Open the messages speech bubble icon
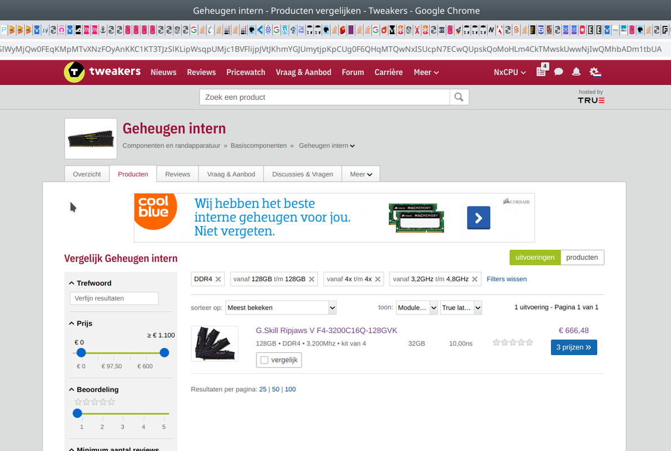 [558, 72]
